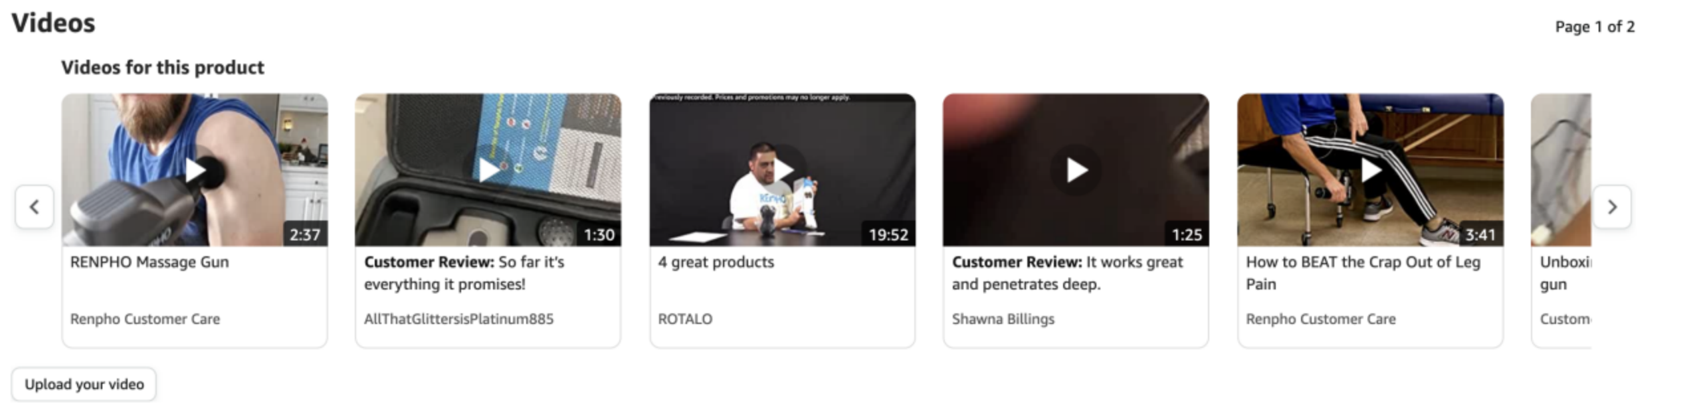Image resolution: width=1701 pixels, height=409 pixels.
Task: Play the Leg Pain video
Action: 1371,170
